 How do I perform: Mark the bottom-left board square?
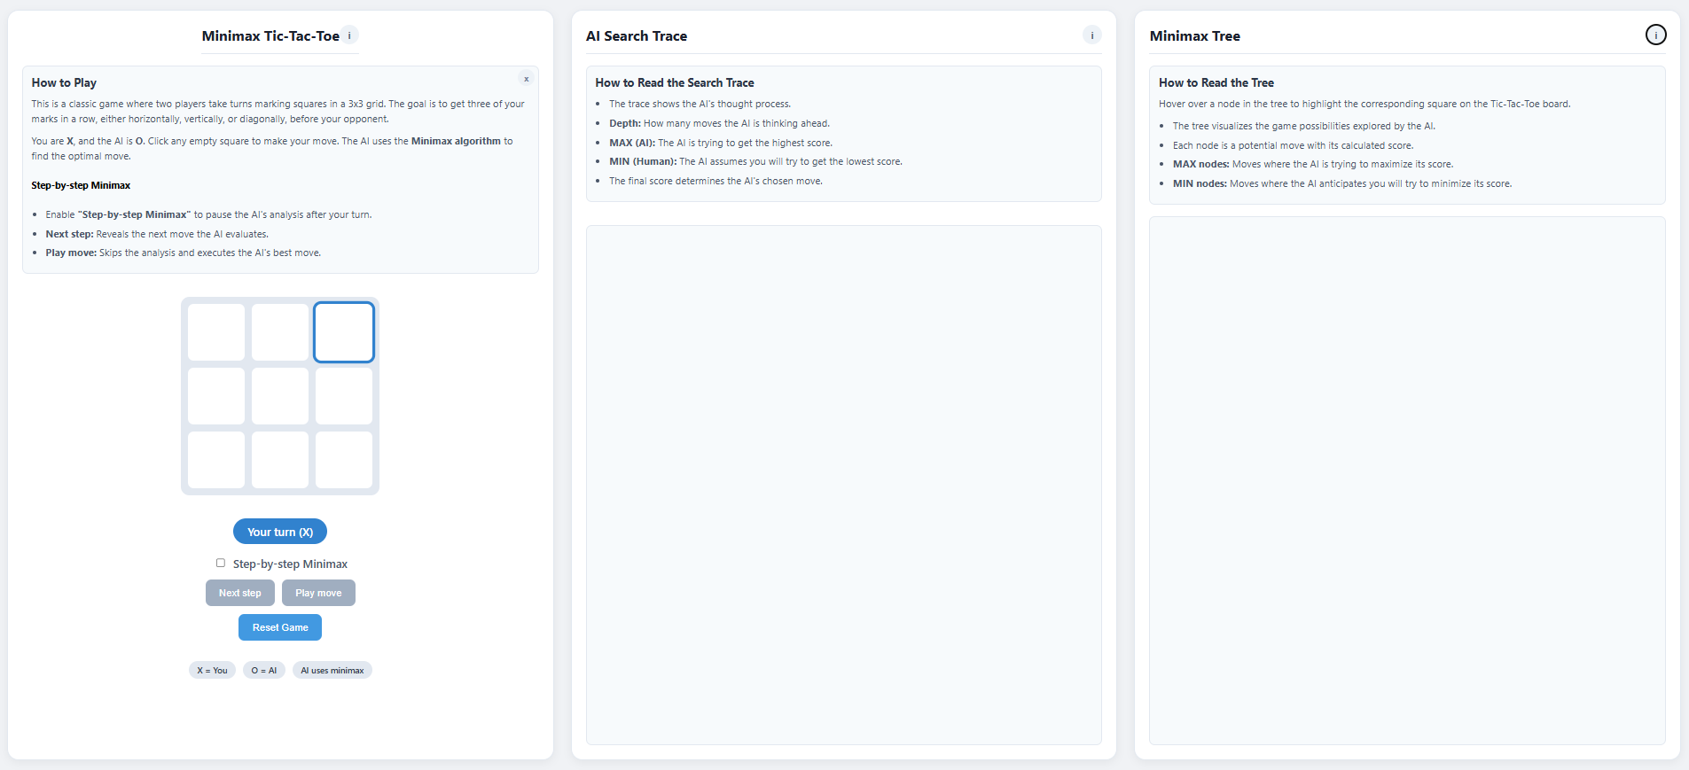click(216, 460)
